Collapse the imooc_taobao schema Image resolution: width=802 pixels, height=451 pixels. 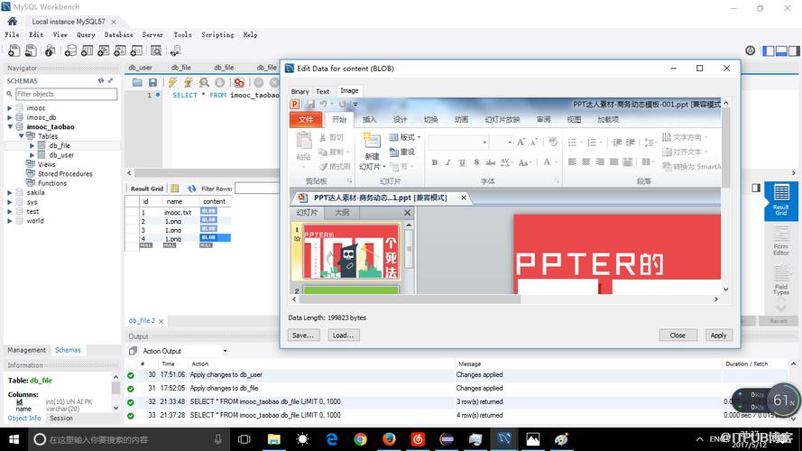pyautogui.click(x=9, y=127)
